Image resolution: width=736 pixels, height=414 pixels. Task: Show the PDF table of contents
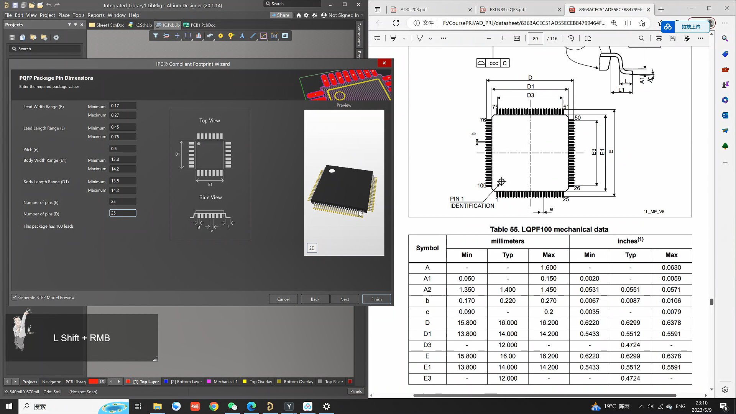click(x=377, y=38)
